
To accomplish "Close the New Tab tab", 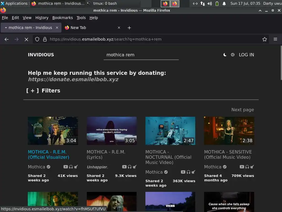I will [x=119, y=28].
